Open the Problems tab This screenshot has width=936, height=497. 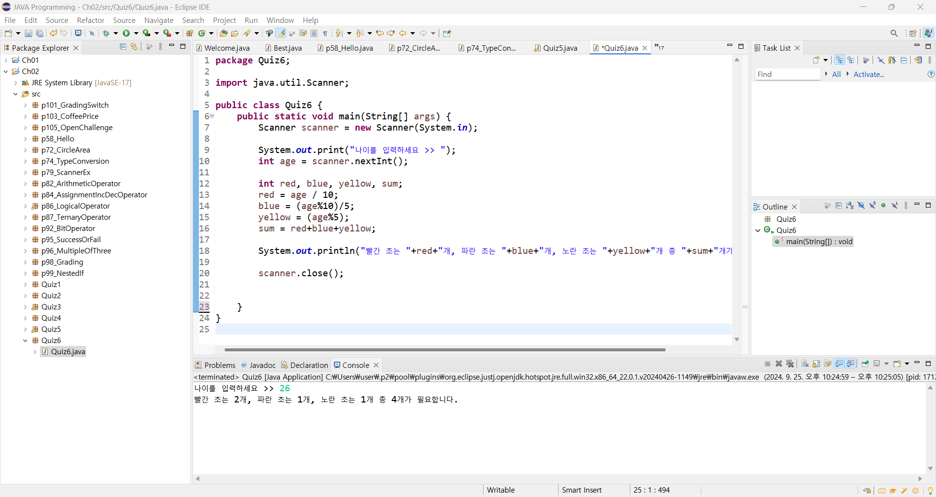[x=215, y=365]
